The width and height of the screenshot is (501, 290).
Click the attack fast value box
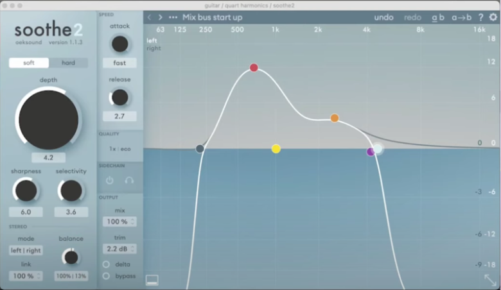[119, 63]
